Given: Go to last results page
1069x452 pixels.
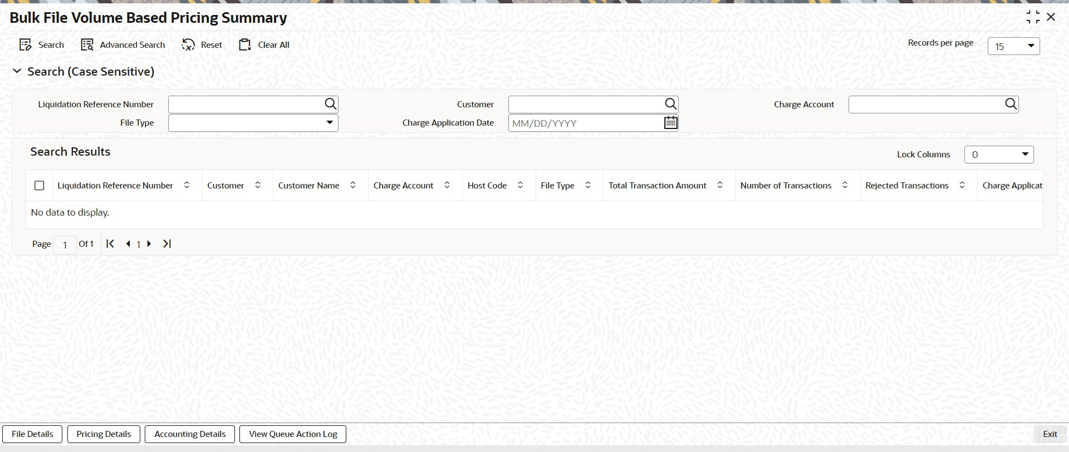Looking at the screenshot, I should coord(167,244).
